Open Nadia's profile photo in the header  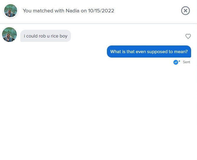pyautogui.click(x=11, y=11)
